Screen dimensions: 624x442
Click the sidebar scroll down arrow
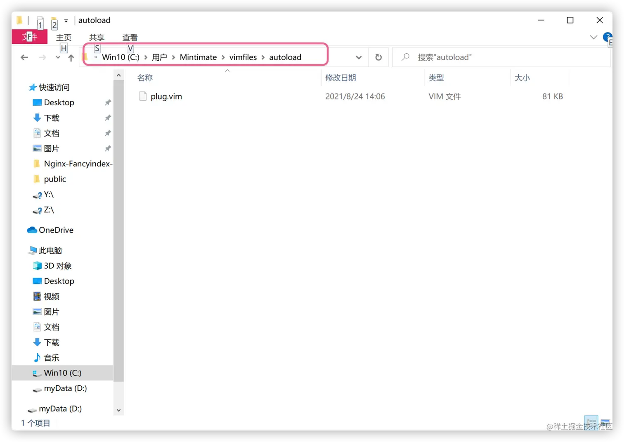[x=118, y=410]
